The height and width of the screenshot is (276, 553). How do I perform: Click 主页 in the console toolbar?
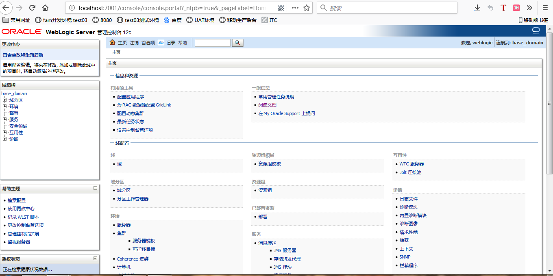pyautogui.click(x=122, y=43)
